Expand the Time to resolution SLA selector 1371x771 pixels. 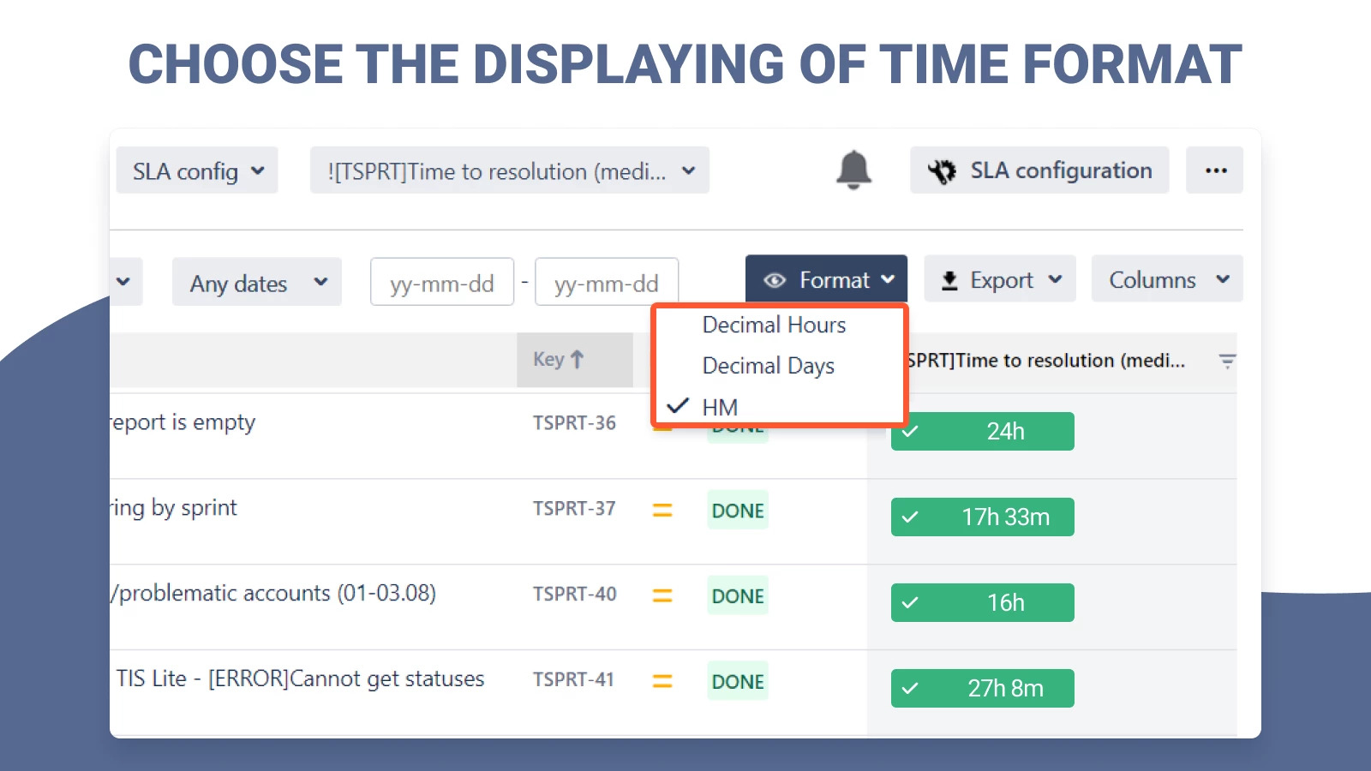510,170
